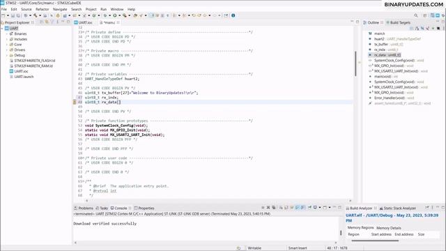This screenshot has height=251, width=446.
Task: Remove launch with console X icon
Action: 268,208
